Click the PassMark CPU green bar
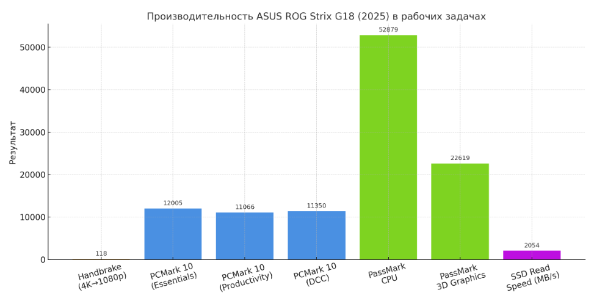The image size is (594, 301). point(388,148)
